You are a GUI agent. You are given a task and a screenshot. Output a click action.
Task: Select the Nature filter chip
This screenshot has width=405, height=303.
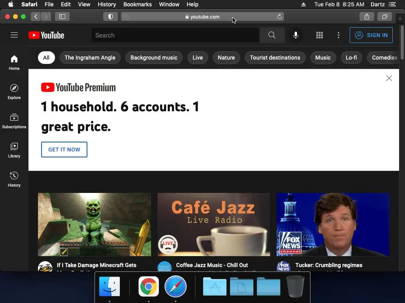point(226,58)
